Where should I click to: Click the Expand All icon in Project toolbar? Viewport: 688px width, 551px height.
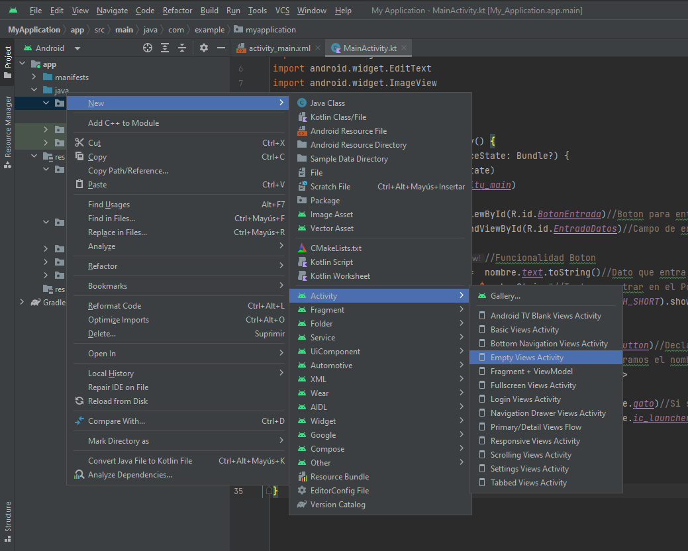coord(165,48)
